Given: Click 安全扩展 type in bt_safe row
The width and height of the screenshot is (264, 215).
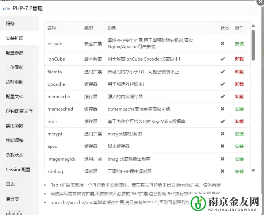Looking at the screenshot, I should point(93,44).
